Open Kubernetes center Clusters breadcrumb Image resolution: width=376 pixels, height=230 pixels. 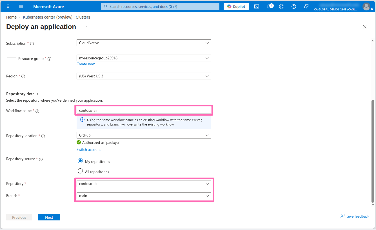(x=56, y=17)
